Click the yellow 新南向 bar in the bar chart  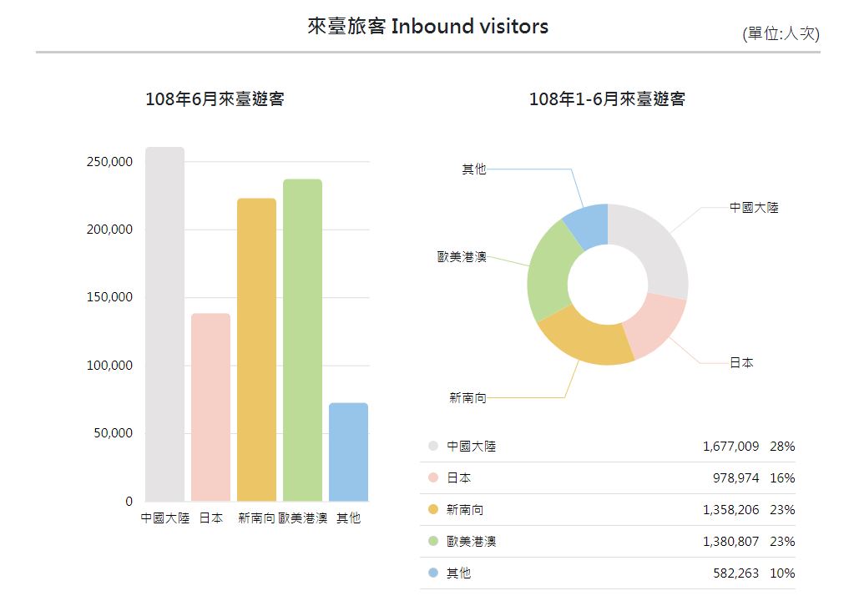[256, 350]
